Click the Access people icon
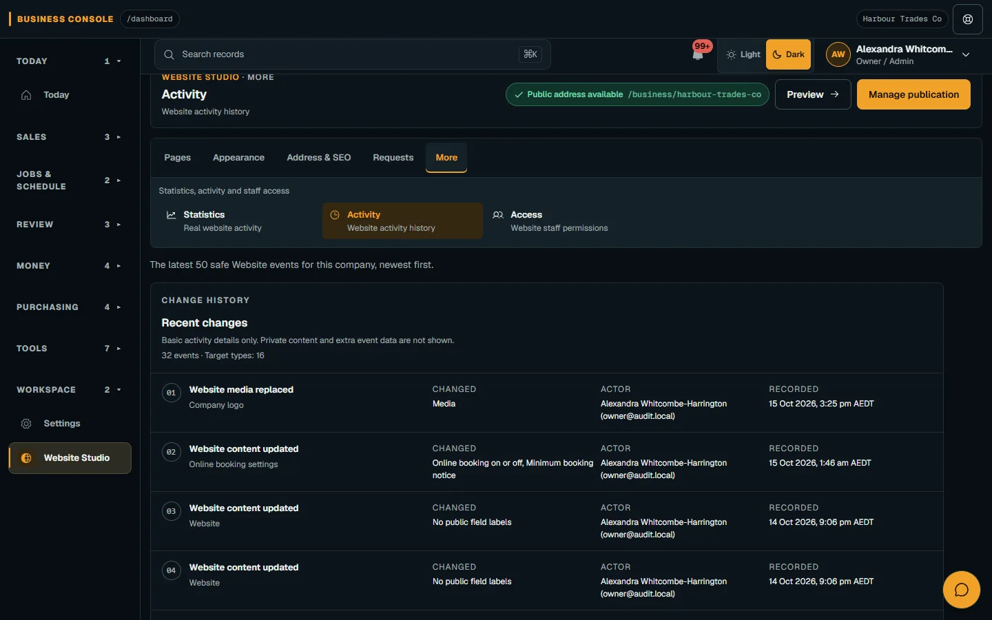 498,215
